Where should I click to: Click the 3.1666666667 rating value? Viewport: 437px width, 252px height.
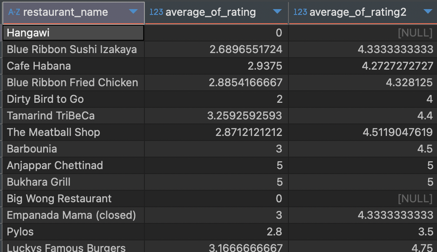[245, 248]
